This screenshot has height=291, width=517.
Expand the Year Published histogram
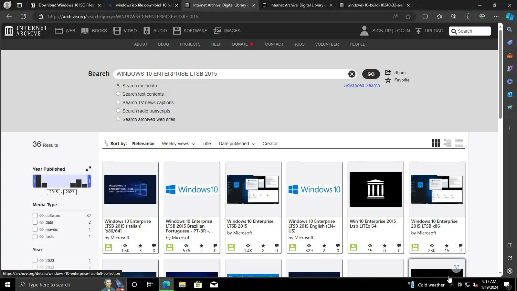point(89,169)
